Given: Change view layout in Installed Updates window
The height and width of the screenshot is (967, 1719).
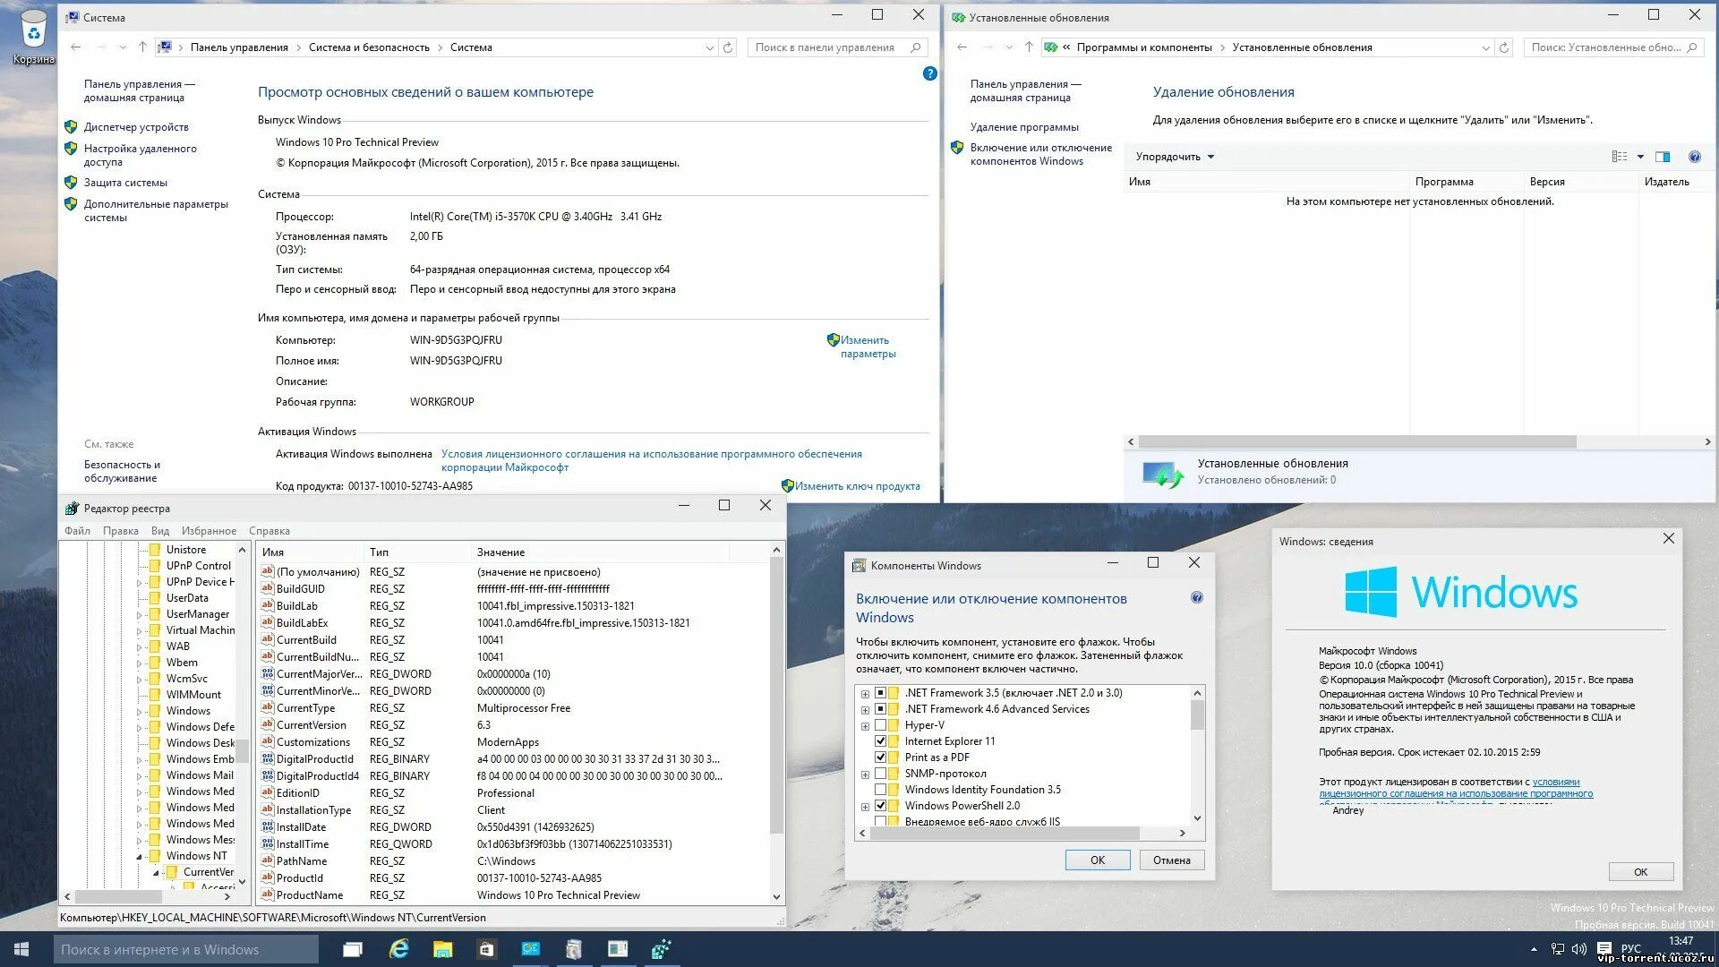Looking at the screenshot, I should click(x=1620, y=157).
